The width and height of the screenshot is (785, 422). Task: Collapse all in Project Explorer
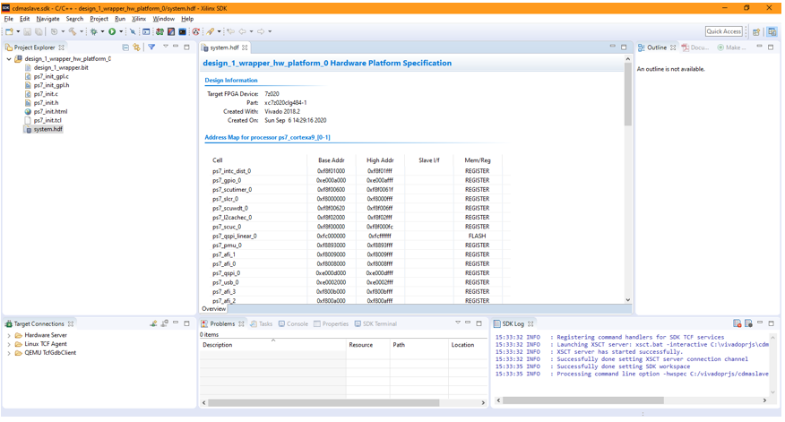click(125, 47)
